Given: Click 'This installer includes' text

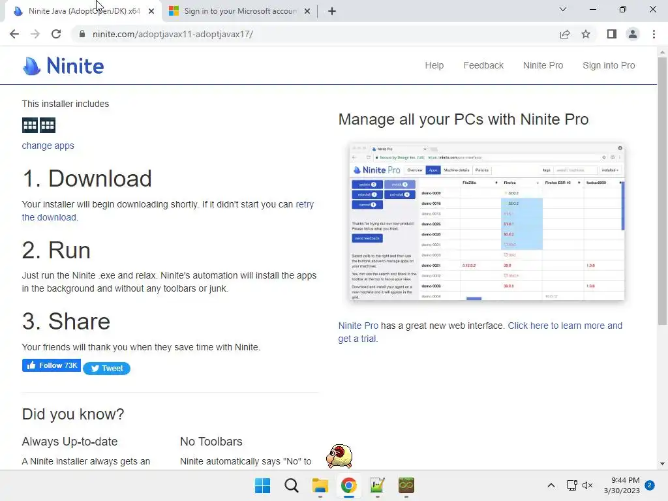Looking at the screenshot, I should (x=66, y=104).
